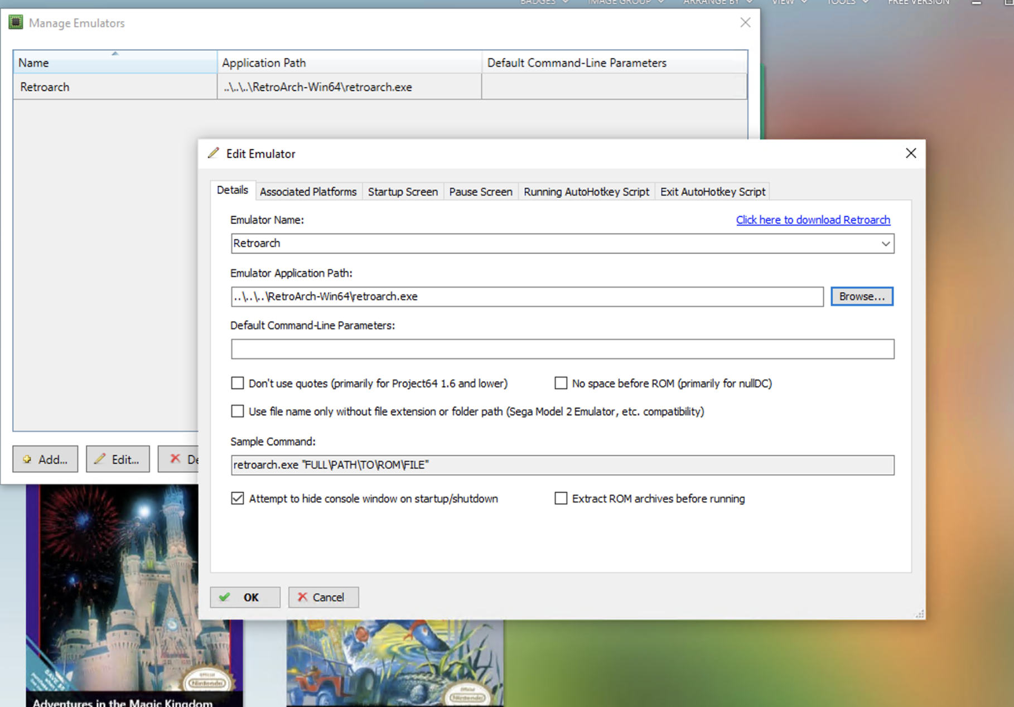1014x707 pixels.
Task: Click the Manage Emulators window chip icon
Action: click(16, 22)
